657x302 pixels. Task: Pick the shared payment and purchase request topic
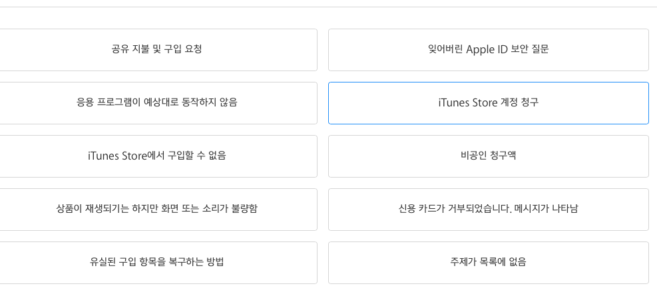(157, 49)
